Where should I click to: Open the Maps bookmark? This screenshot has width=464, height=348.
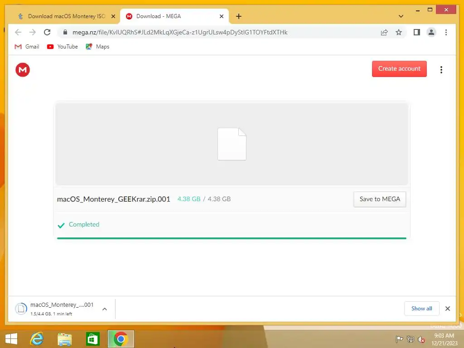click(97, 47)
